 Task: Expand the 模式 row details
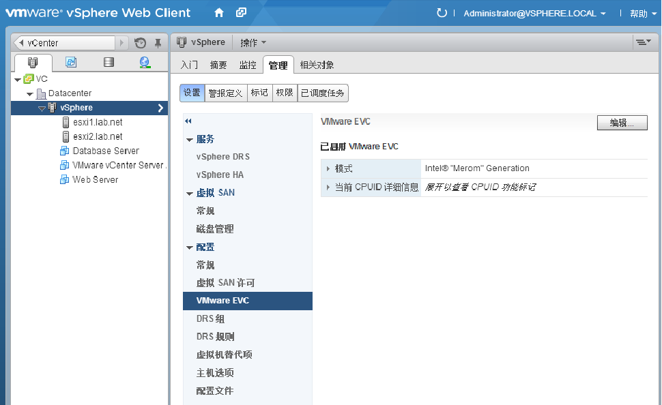(x=328, y=169)
